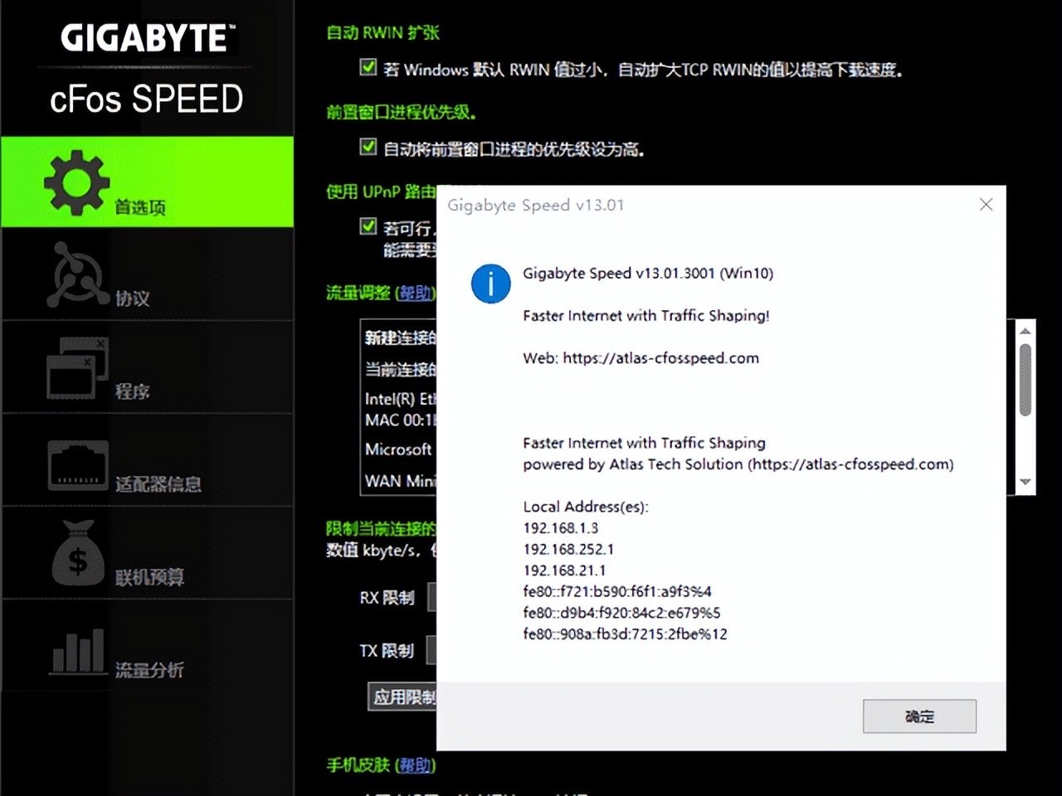The width and height of the screenshot is (1062, 796).
Task: Click the scrollbar up arrow
Action: [x=1025, y=330]
